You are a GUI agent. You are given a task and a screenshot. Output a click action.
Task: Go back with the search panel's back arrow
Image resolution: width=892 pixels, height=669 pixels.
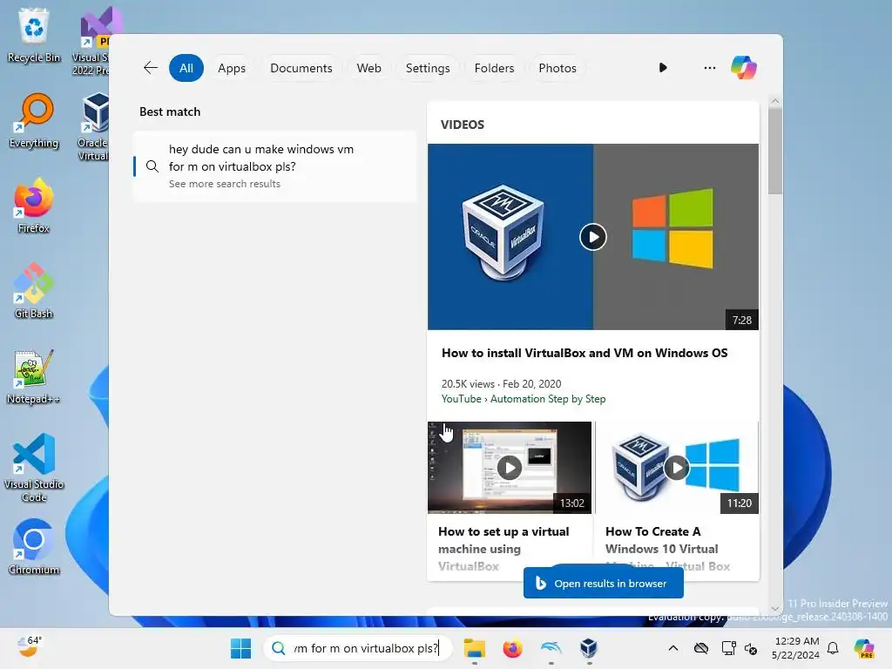coord(150,68)
